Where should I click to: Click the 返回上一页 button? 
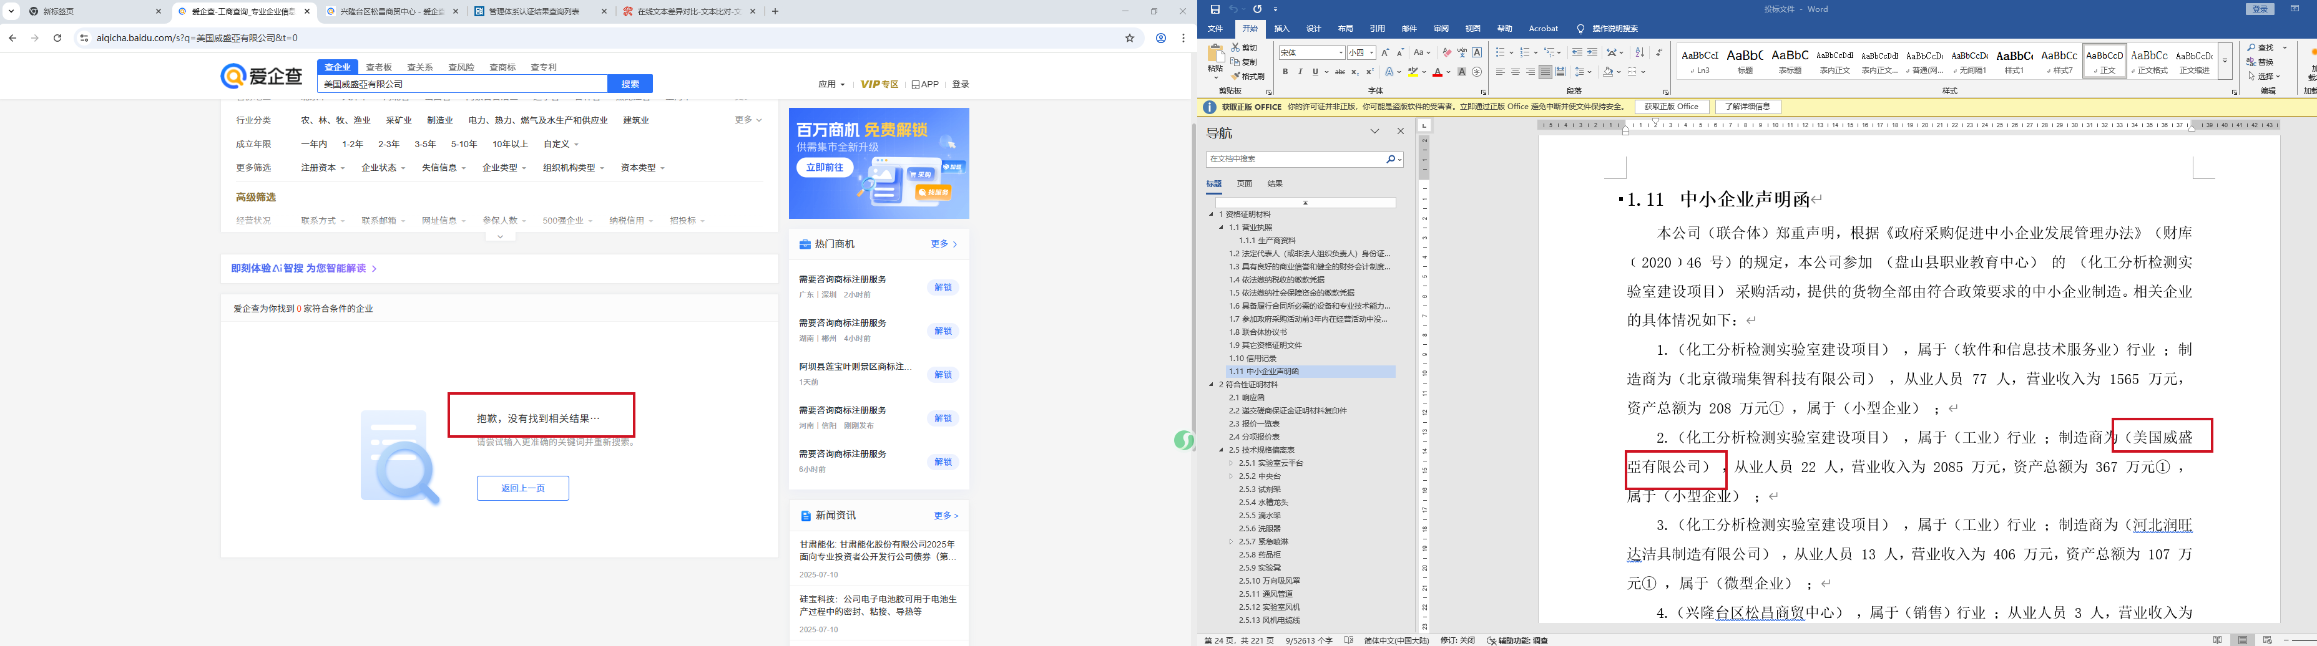pyautogui.click(x=522, y=488)
